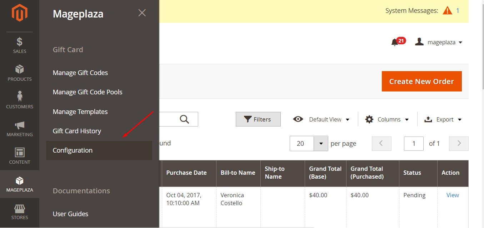Click the Magento logo icon
This screenshot has height=228, width=484.
point(20,13)
